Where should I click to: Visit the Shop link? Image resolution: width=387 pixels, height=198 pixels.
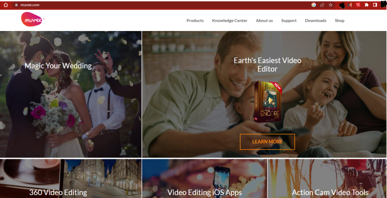pos(340,21)
